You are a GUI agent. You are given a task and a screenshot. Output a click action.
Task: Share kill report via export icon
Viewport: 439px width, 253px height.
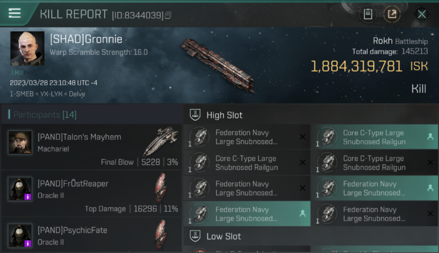coord(392,14)
